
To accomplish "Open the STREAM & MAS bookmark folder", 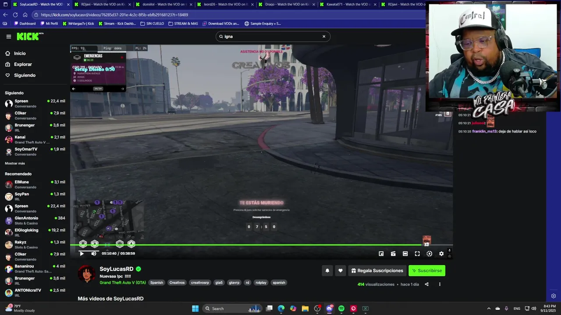I will [183, 24].
